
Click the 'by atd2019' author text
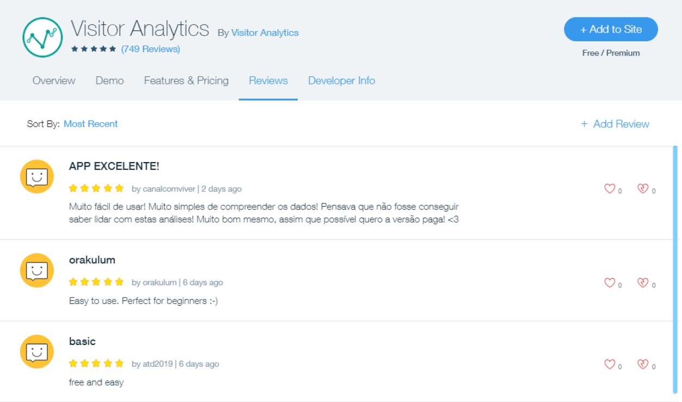(x=152, y=364)
